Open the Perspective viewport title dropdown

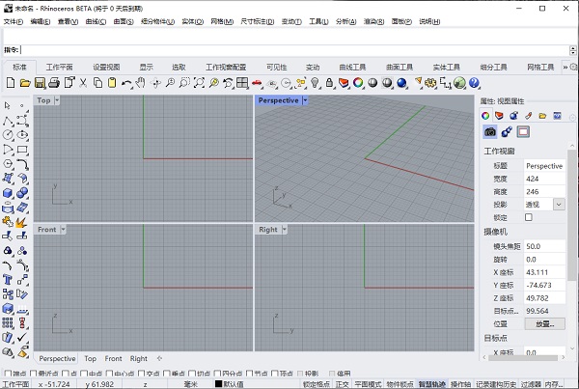[x=306, y=100]
